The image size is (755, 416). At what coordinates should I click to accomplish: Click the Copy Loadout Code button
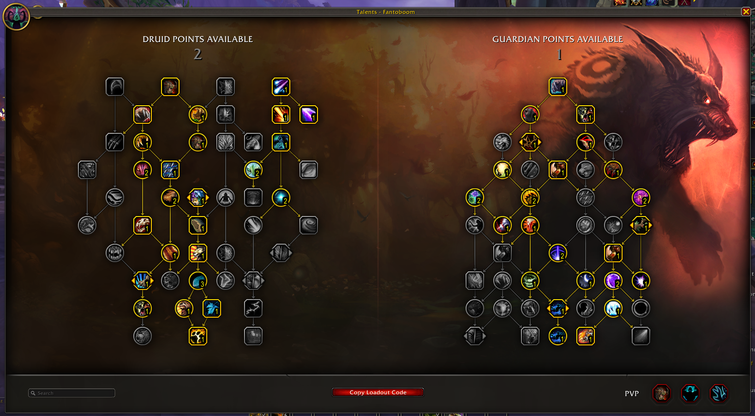coord(377,392)
